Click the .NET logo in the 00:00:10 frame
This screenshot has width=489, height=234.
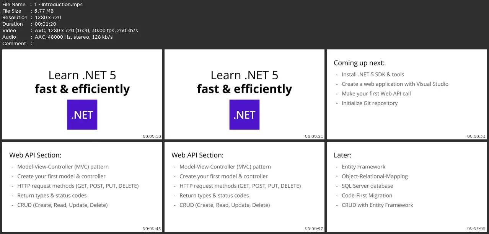[82, 115]
